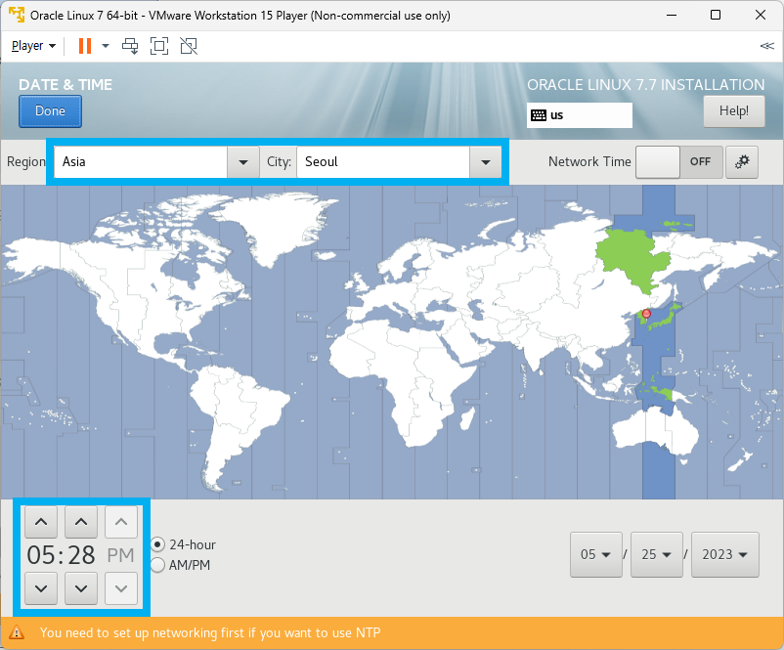This screenshot has height=650, width=784.
Task: Expand the Region dropdown arrow
Action: [x=243, y=162]
